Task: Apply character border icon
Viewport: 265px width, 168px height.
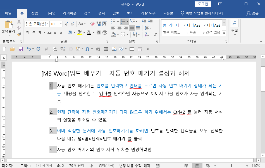Action: [x=105, y=24]
